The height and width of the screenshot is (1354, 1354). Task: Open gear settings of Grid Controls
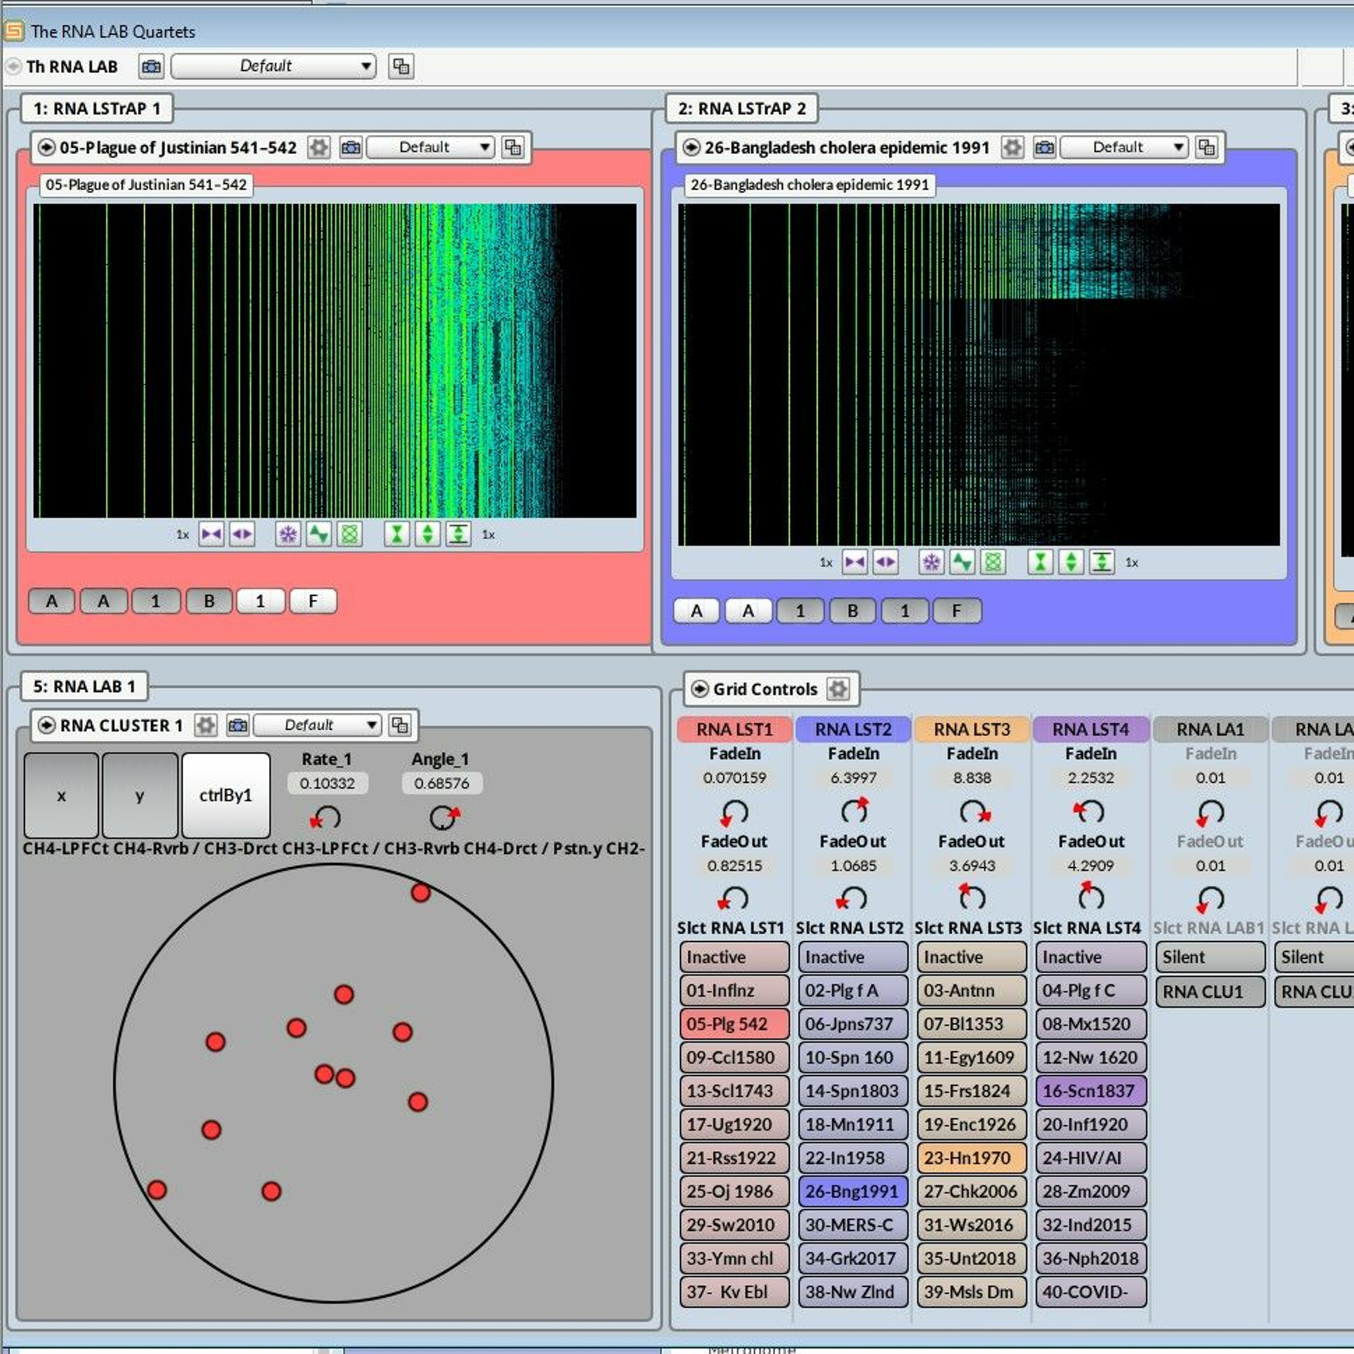pyautogui.click(x=838, y=689)
